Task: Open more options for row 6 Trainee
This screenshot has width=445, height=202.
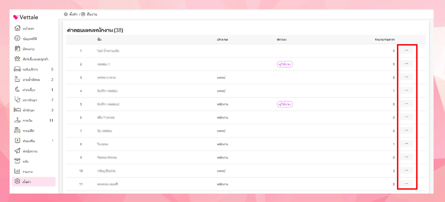Action: point(406,117)
